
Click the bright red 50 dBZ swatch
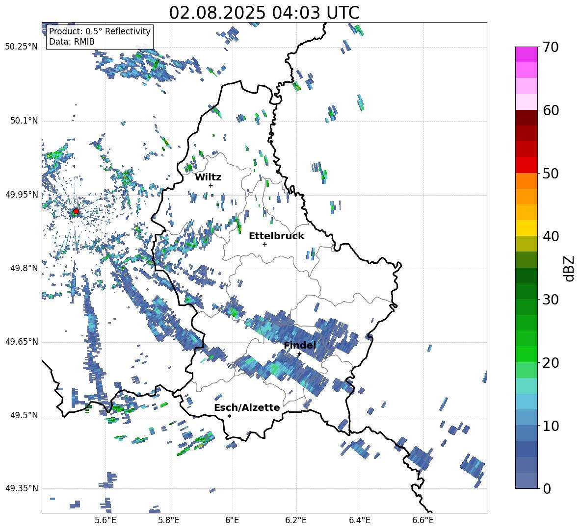pyautogui.click(x=526, y=165)
